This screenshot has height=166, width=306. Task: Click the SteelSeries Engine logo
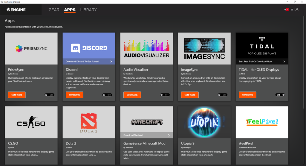coord(16,10)
